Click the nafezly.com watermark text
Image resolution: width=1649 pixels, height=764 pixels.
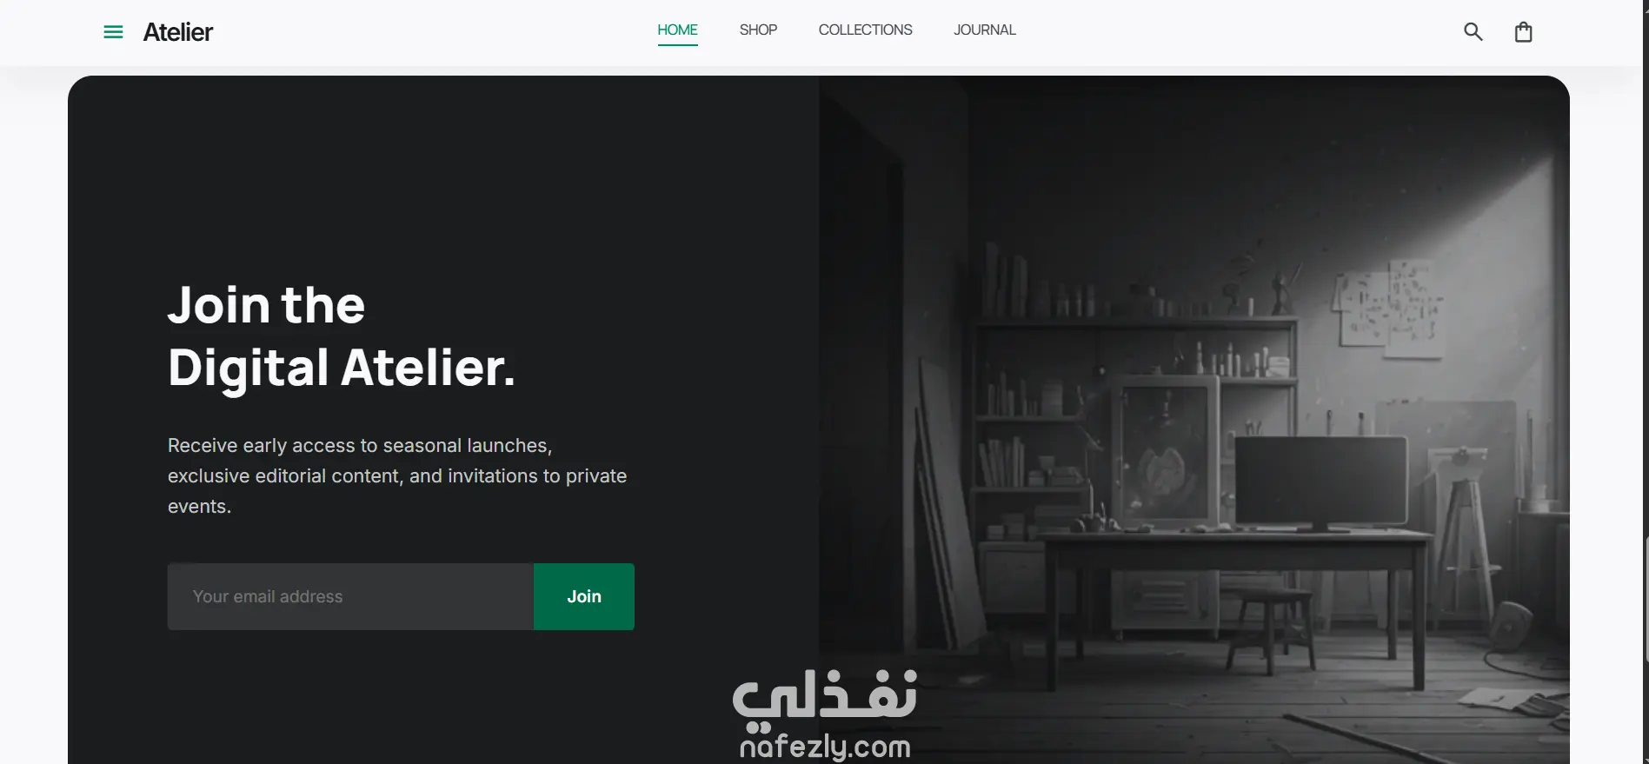(825, 746)
